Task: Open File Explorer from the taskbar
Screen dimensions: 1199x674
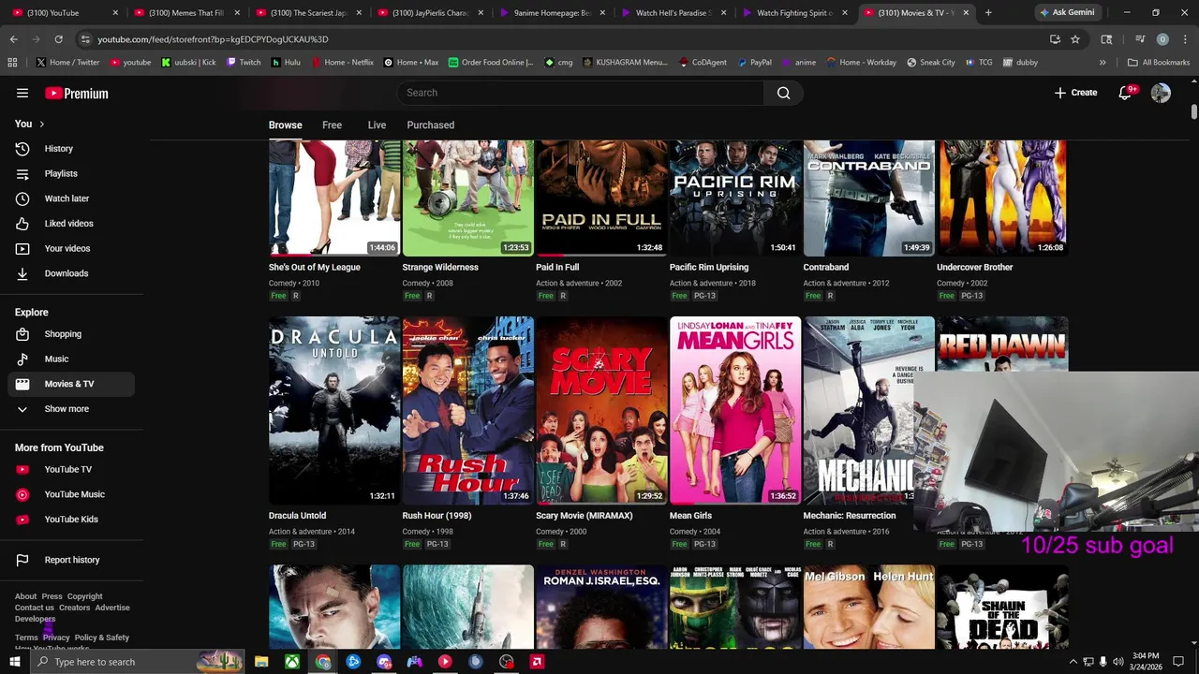Action: coord(261,662)
